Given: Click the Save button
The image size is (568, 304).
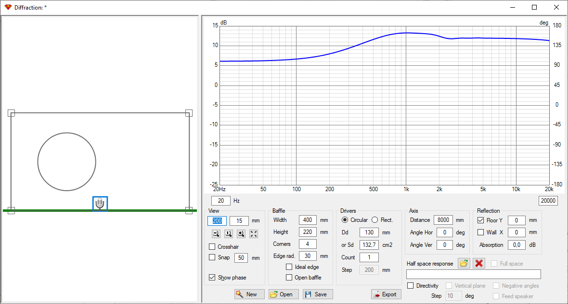Looking at the screenshot, I should coord(318,294).
